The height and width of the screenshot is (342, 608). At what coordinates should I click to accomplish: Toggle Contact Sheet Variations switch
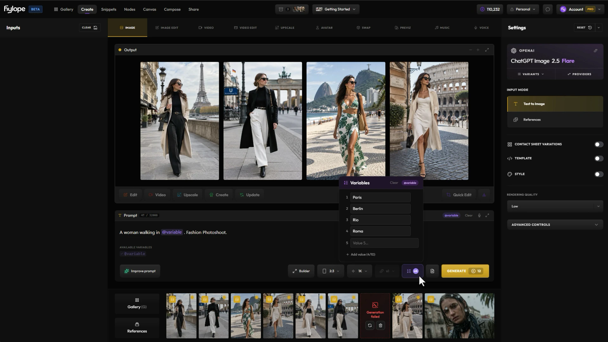click(x=598, y=144)
